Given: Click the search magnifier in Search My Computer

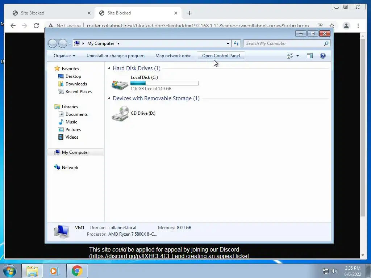Looking at the screenshot, I should (326, 43).
